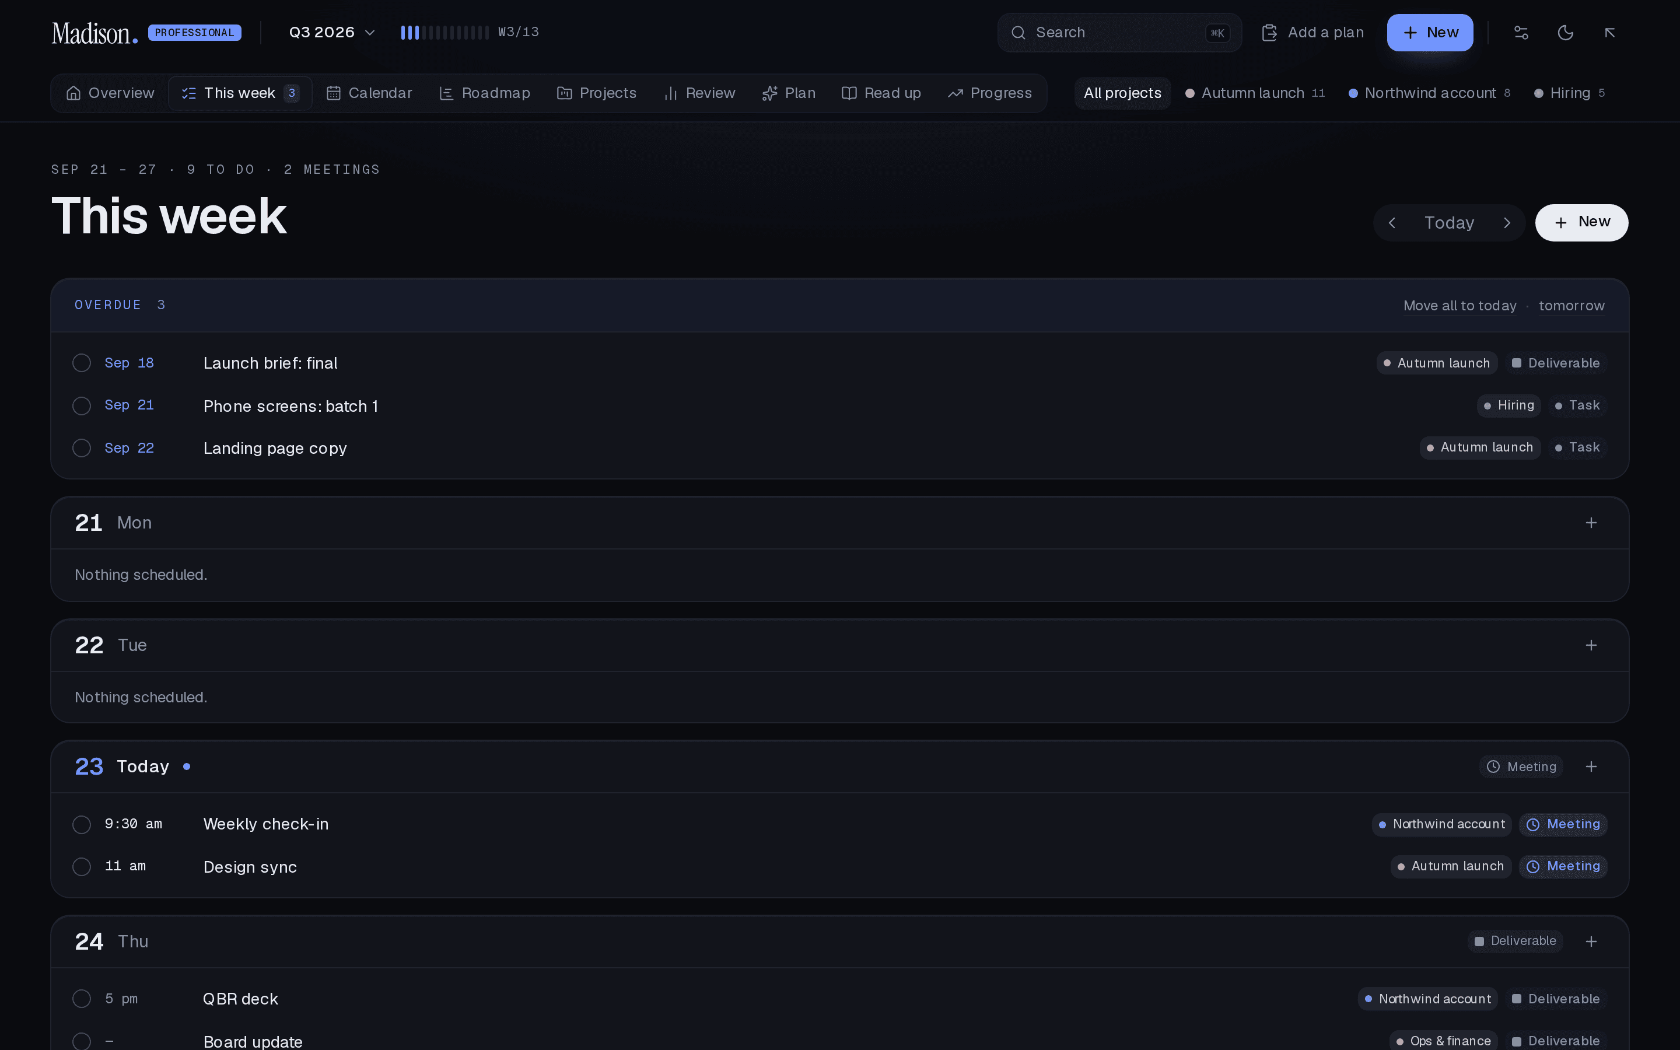Filter by Northwind account project
The width and height of the screenshot is (1680, 1050).
tap(1429, 93)
